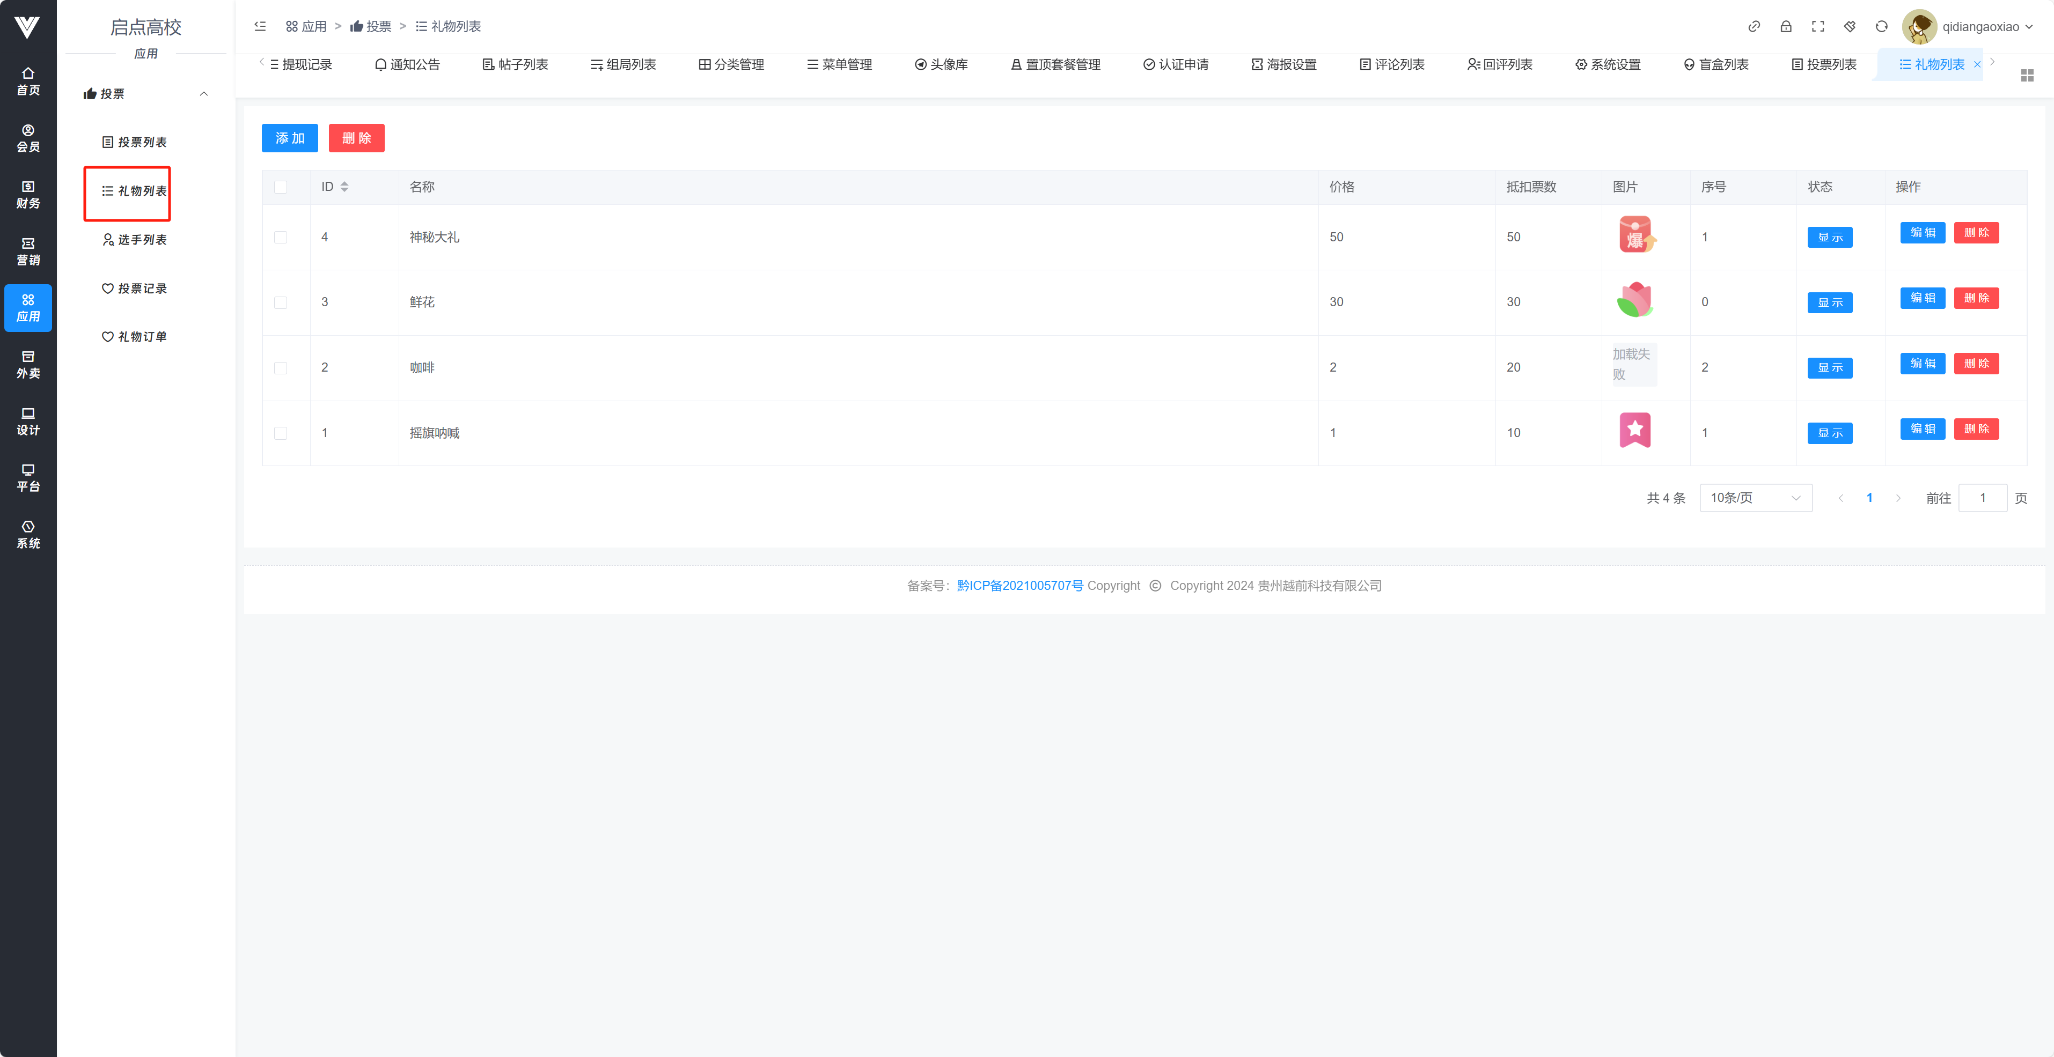The image size is (2054, 1057).
Task: Open the 营销 section in left sidebar
Action: click(x=28, y=251)
